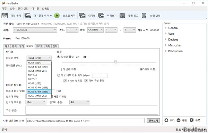The height and width of the screenshot is (133, 208).
Task: Click the film clapper Open File icon
Action: tap(5, 16)
